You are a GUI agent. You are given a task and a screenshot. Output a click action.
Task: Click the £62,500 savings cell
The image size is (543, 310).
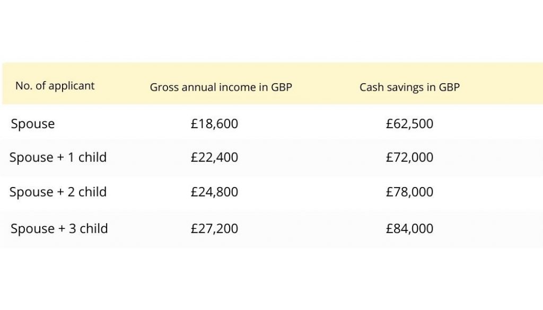coord(410,124)
